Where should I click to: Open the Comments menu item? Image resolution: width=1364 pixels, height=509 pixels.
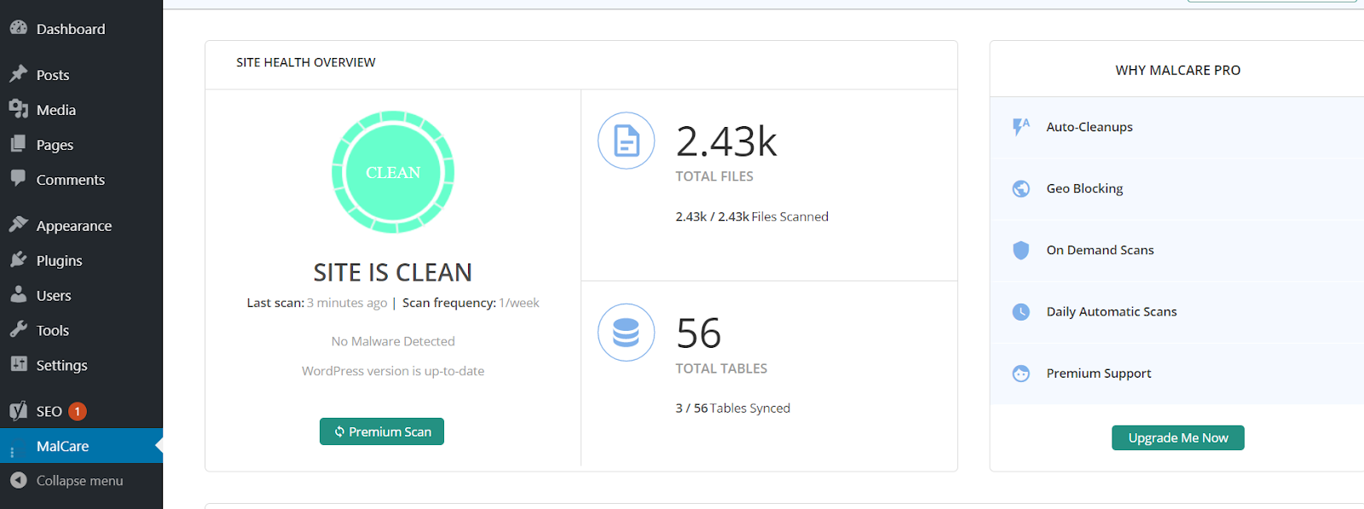pyautogui.click(x=70, y=180)
